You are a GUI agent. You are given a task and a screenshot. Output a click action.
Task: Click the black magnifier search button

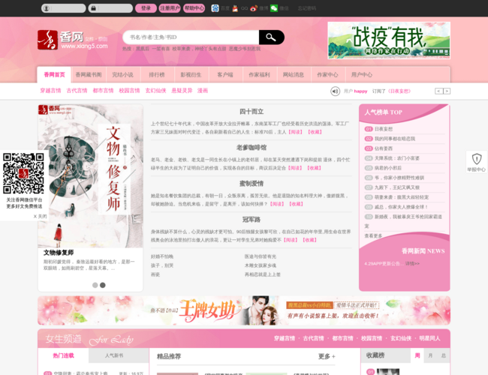[x=271, y=37]
